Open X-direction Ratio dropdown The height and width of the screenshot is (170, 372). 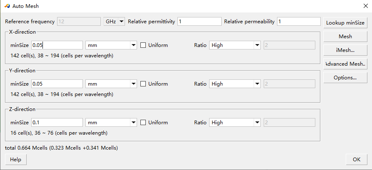(235, 45)
